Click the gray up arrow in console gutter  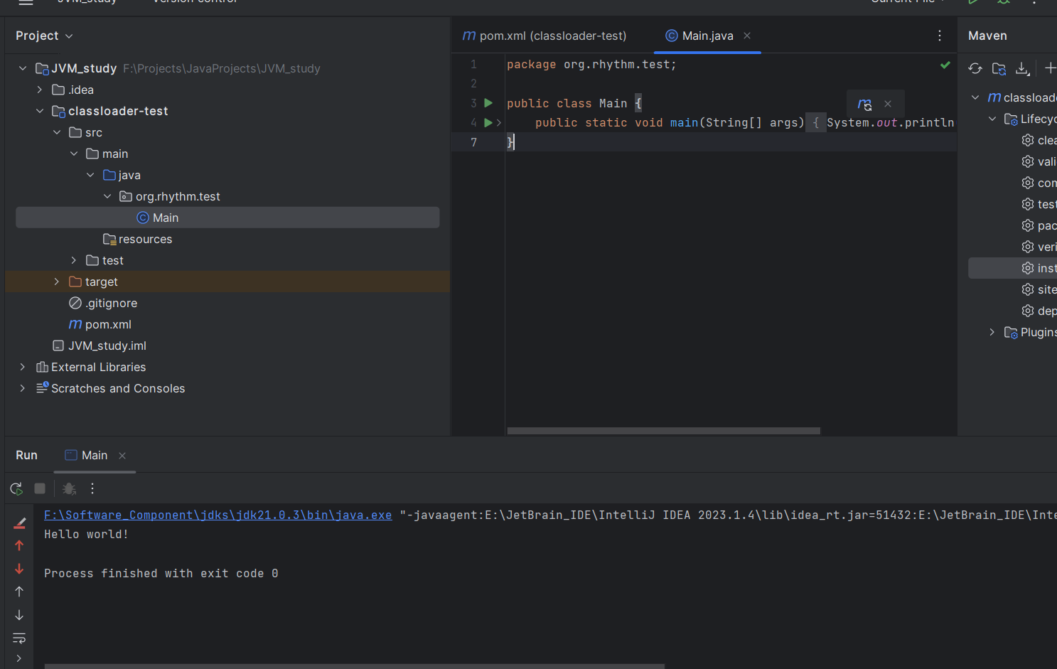(x=19, y=592)
